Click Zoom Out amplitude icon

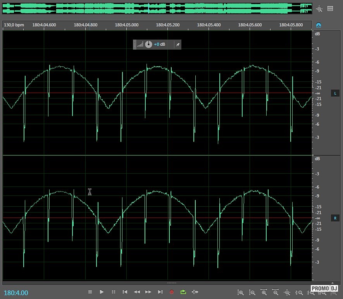tap(252, 292)
